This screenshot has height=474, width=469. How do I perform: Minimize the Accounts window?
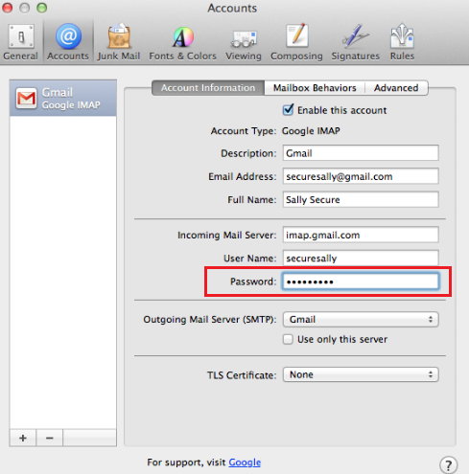coord(24,8)
